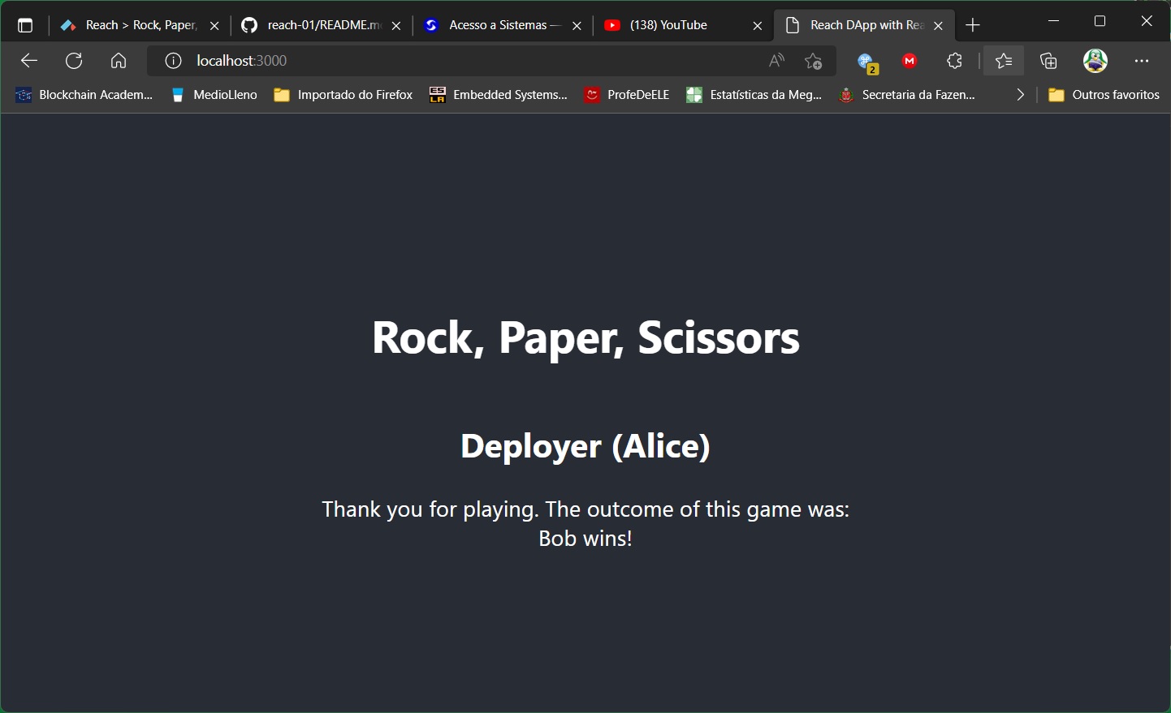
Task: Open the tab actions menu
Action: pos(25,24)
